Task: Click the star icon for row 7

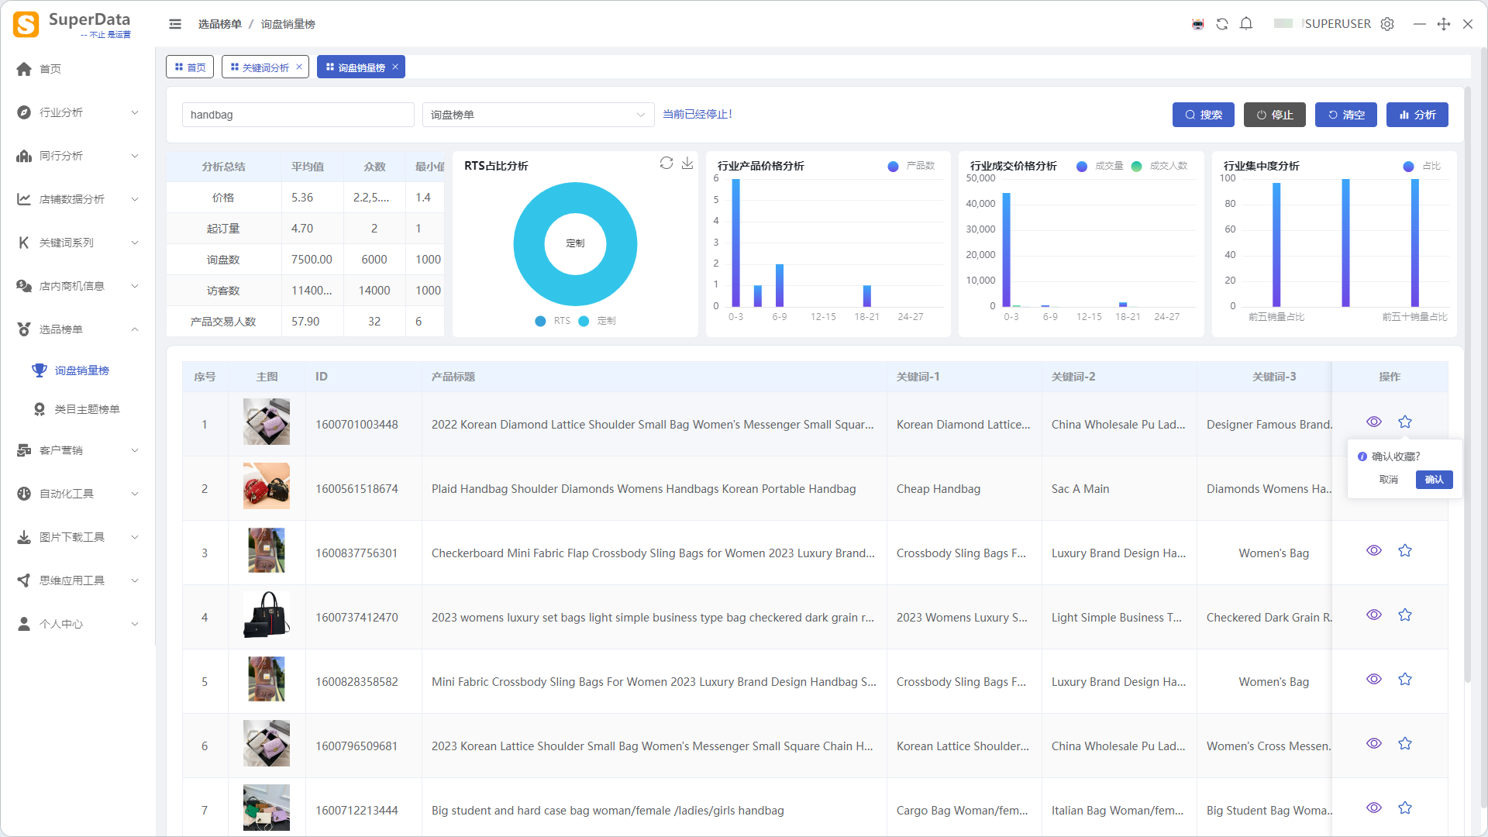Action: [x=1405, y=808]
